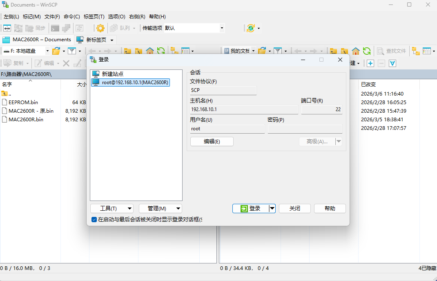This screenshot has height=281, width=437.
Task: Select MAC2600R.bin file
Action: [x=26, y=119]
